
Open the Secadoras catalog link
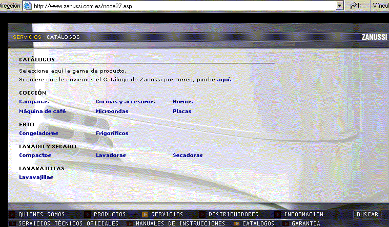tap(188, 155)
